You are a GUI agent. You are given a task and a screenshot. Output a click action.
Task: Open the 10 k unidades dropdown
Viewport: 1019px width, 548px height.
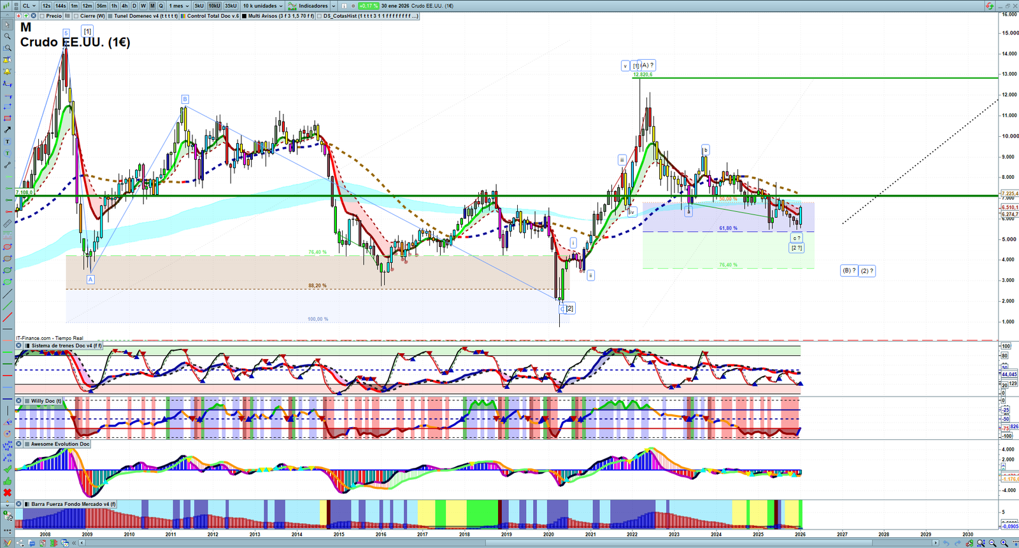263,6
